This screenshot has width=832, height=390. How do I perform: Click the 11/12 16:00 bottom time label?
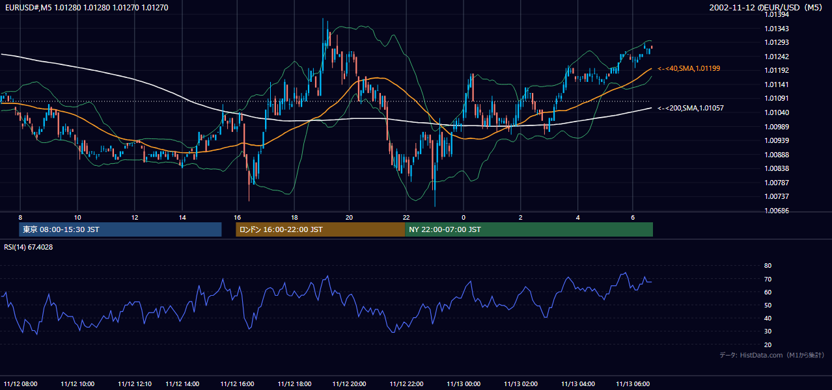point(238,383)
